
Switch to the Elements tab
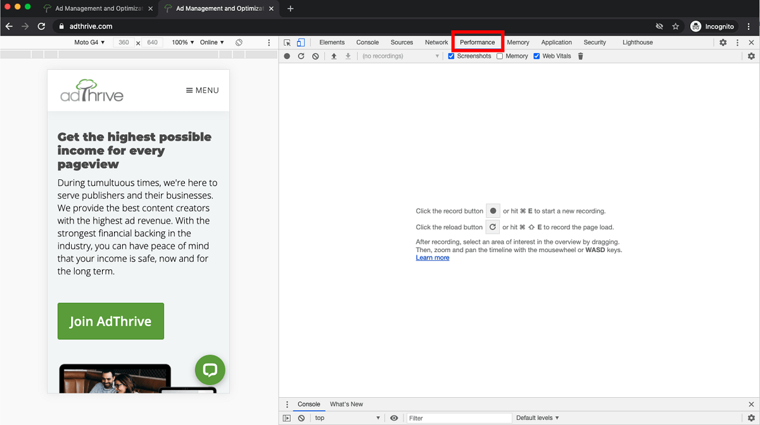pos(332,42)
